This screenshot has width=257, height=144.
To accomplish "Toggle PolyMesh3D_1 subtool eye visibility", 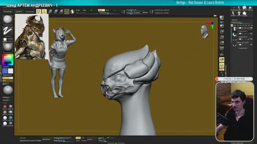I will coord(251,28).
